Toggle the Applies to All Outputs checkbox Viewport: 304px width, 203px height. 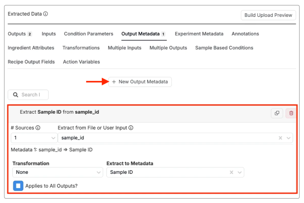18,186
